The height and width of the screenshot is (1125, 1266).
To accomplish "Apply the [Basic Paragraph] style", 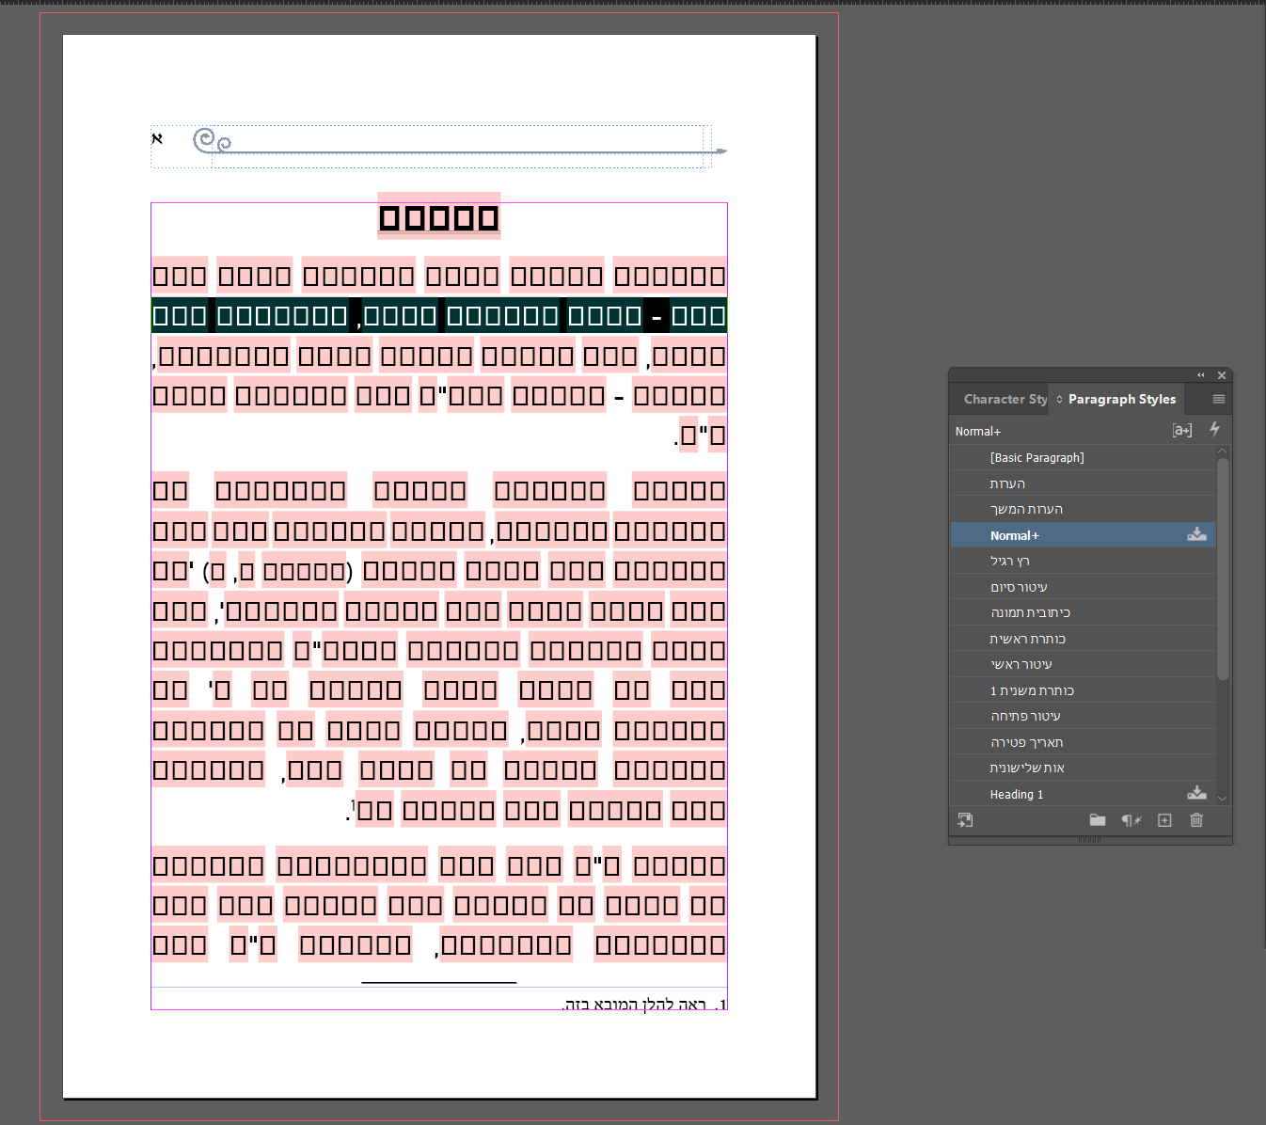I will tap(1037, 457).
